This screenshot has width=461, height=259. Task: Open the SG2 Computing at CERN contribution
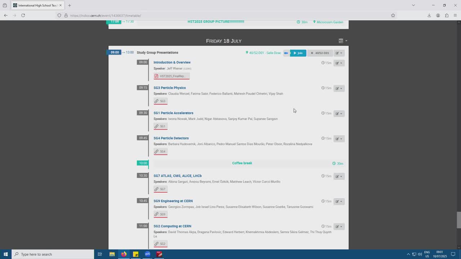click(x=172, y=226)
